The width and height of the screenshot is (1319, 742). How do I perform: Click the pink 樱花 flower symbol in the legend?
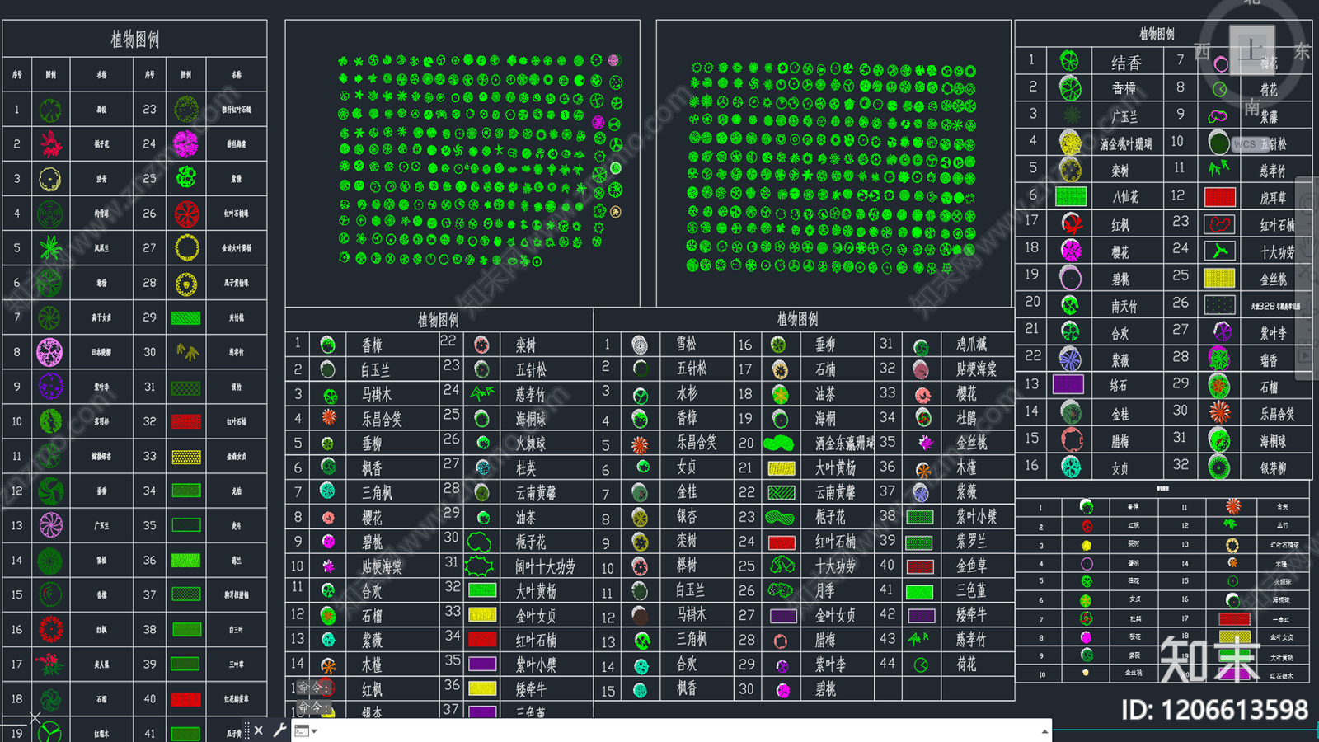click(x=1071, y=250)
